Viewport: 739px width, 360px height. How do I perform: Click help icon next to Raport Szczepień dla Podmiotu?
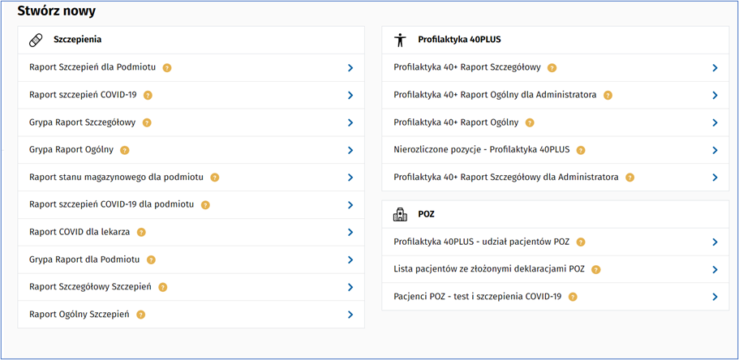167,67
